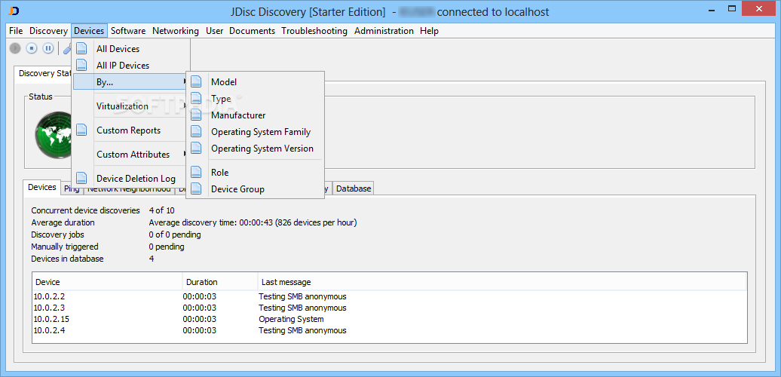Click the 4 of 10 concurrent discoveries value
Viewport: 781px width, 377px height.
[x=161, y=210]
